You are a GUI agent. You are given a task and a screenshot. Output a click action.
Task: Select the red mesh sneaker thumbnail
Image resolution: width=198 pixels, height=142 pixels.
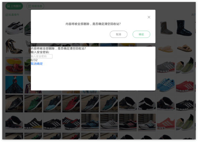[184, 84]
